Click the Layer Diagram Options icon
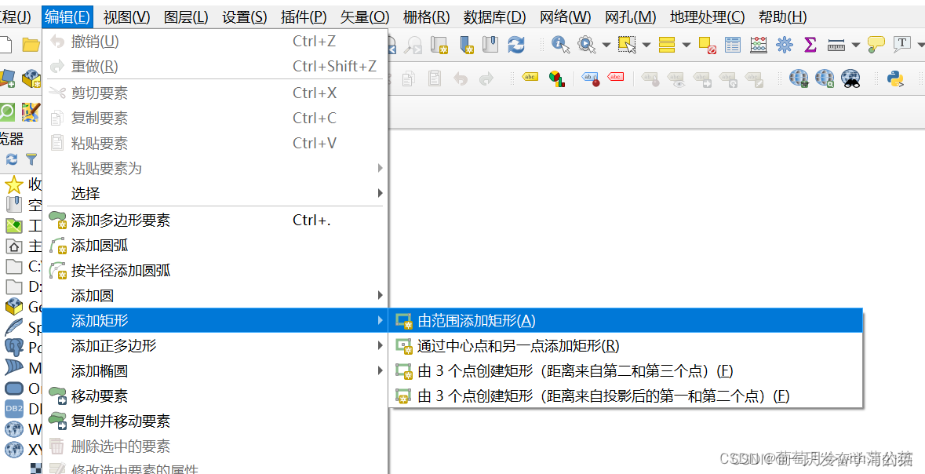This screenshot has width=925, height=474. [x=557, y=78]
